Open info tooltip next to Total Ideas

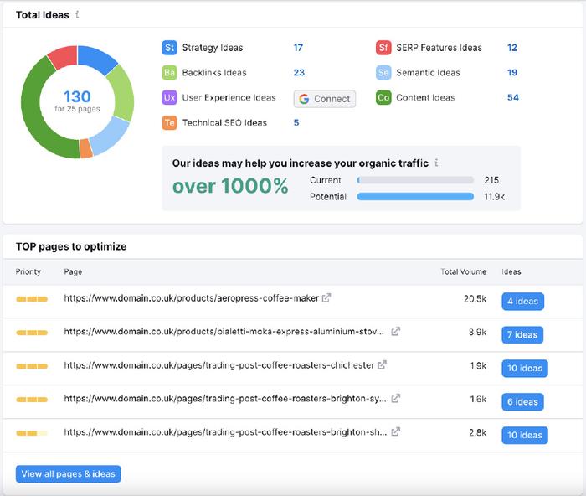coord(77,14)
